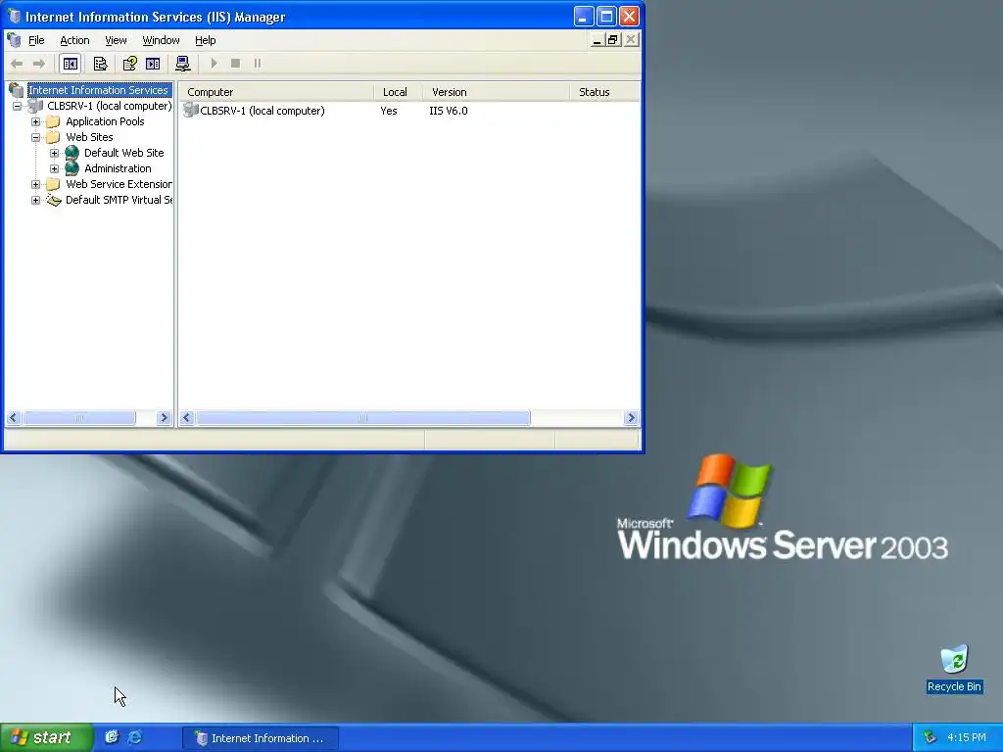Expand the Default SMTP Virtual Server node
Image resolution: width=1003 pixels, height=752 pixels.
tap(36, 200)
